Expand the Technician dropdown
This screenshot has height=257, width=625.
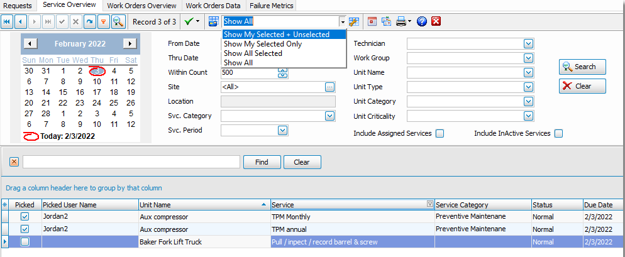tap(528, 43)
